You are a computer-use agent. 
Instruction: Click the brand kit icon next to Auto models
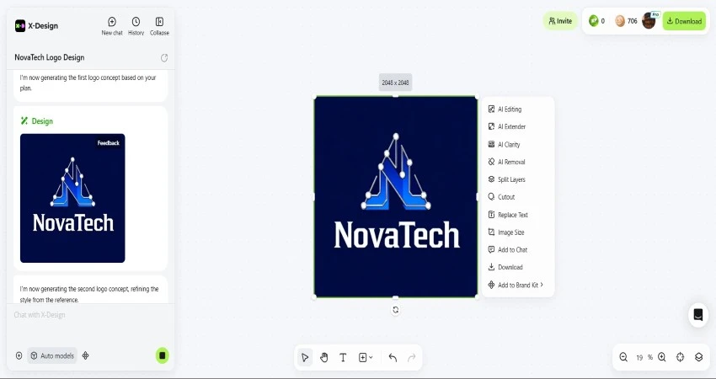click(x=85, y=355)
